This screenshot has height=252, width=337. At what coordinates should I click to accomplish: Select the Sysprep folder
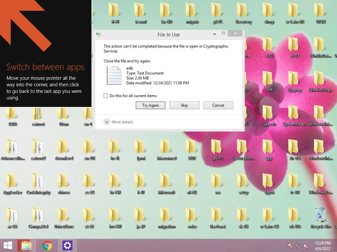tap(295, 81)
